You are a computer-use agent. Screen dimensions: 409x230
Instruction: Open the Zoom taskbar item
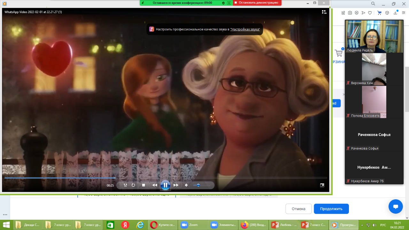tap(190, 225)
